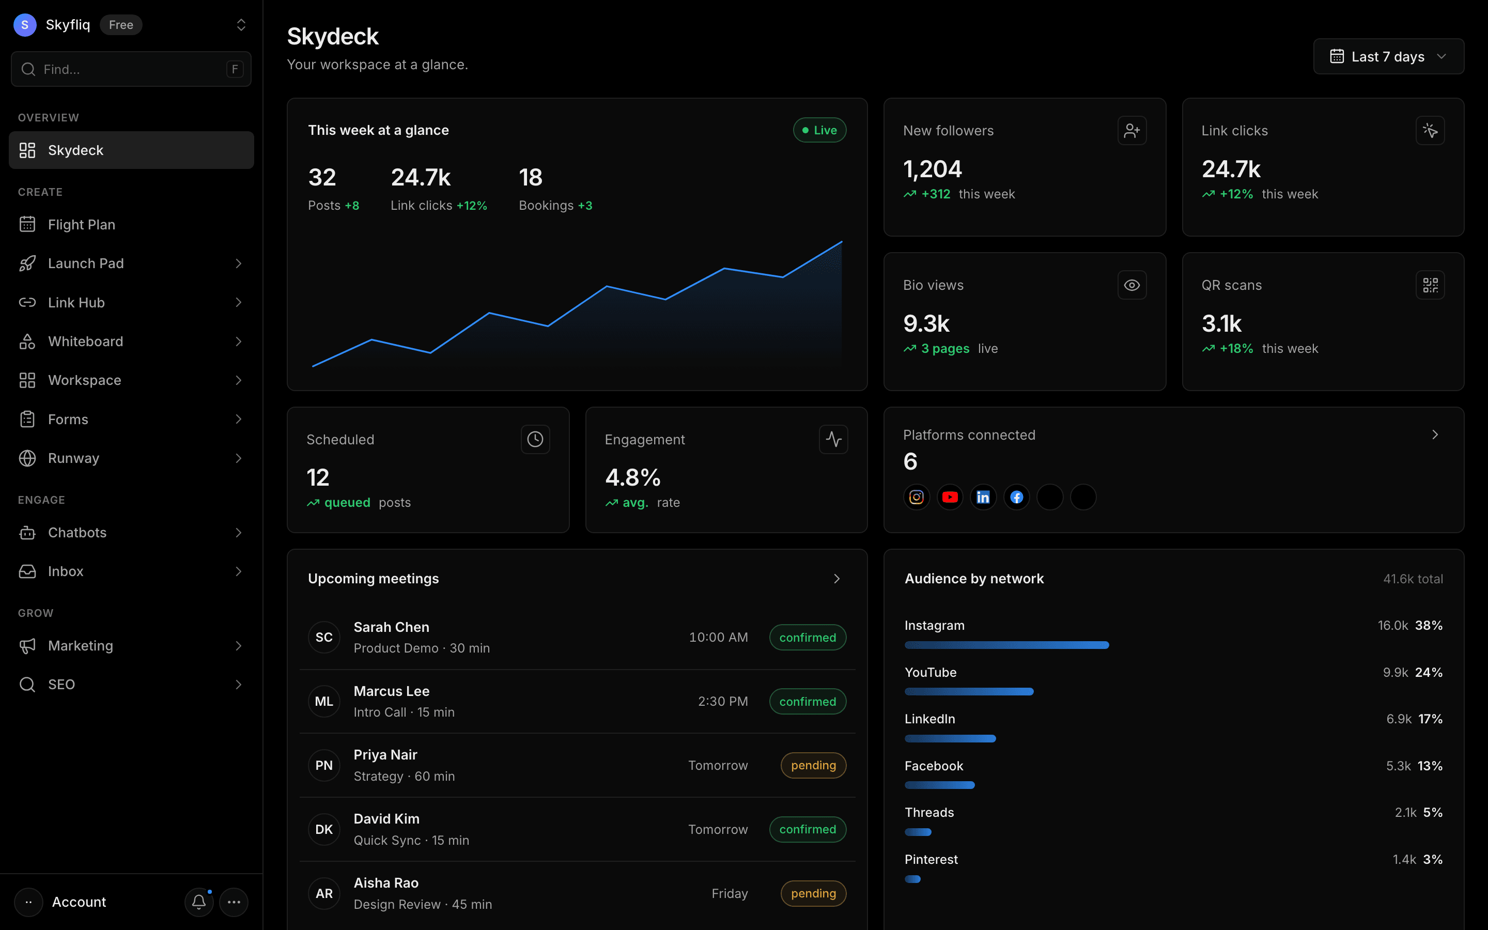Click the Instagram audience progress bar
This screenshot has height=930, width=1488.
click(1006, 645)
